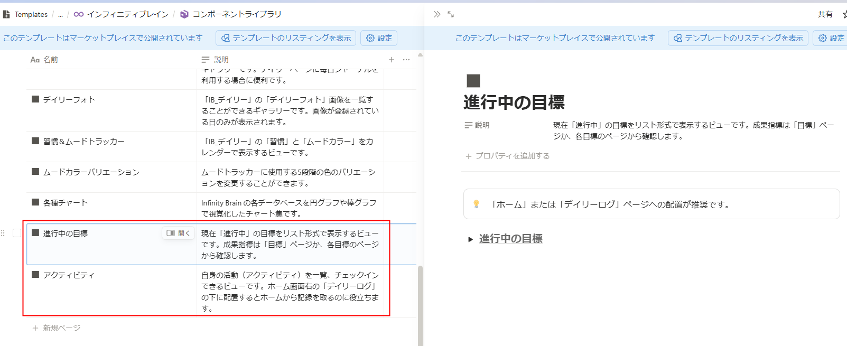Open table options ellipsis in header

tap(406, 60)
